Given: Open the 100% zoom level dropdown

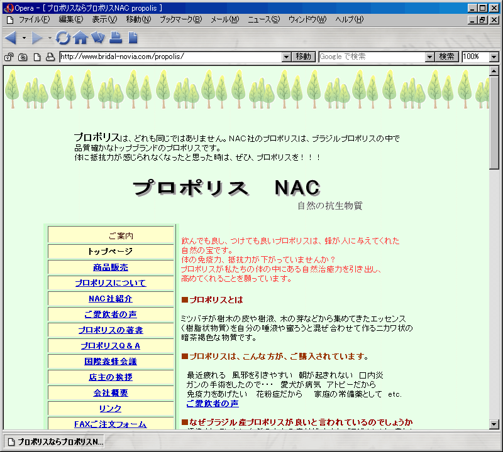Looking at the screenshot, I should pyautogui.click(x=494, y=57).
